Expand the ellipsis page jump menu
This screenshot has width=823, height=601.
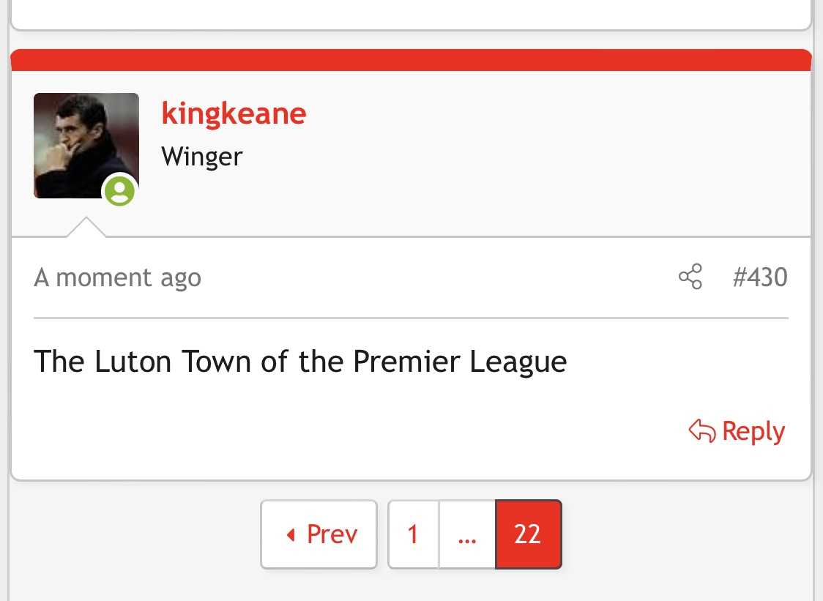[x=467, y=534]
